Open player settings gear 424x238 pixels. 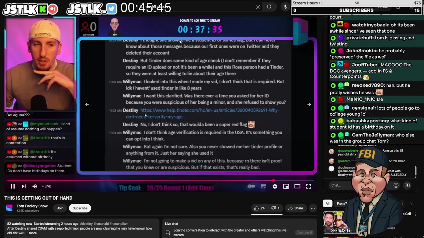click(x=275, y=186)
